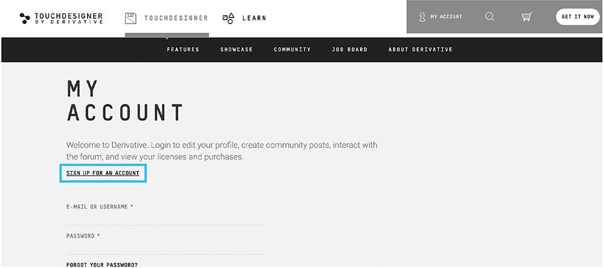Open the My Account text link
Image resolution: width=604 pixels, height=268 pixels.
pyautogui.click(x=446, y=17)
